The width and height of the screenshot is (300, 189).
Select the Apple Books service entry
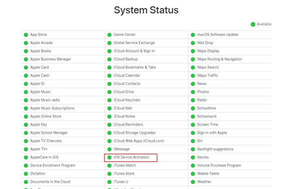[40, 51]
